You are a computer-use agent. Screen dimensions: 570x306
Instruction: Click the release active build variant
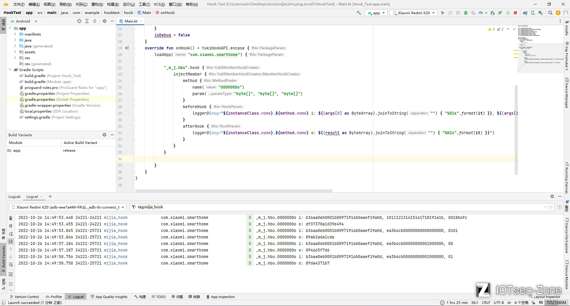pos(69,150)
